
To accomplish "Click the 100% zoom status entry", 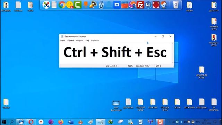I will (x=130, y=66).
